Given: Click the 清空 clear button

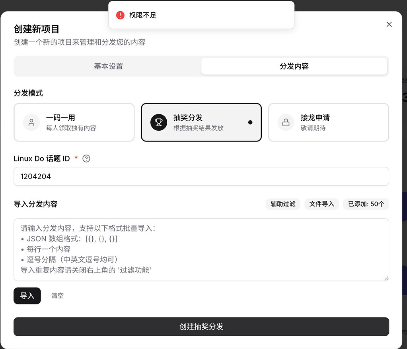Looking at the screenshot, I should click(57, 296).
